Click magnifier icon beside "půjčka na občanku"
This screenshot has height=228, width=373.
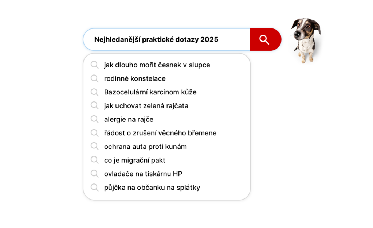[x=95, y=188]
